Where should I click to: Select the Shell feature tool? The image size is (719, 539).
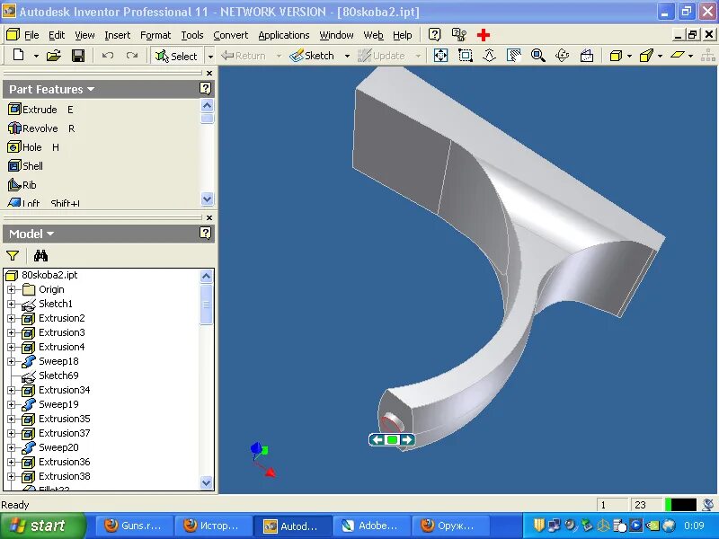point(26,166)
